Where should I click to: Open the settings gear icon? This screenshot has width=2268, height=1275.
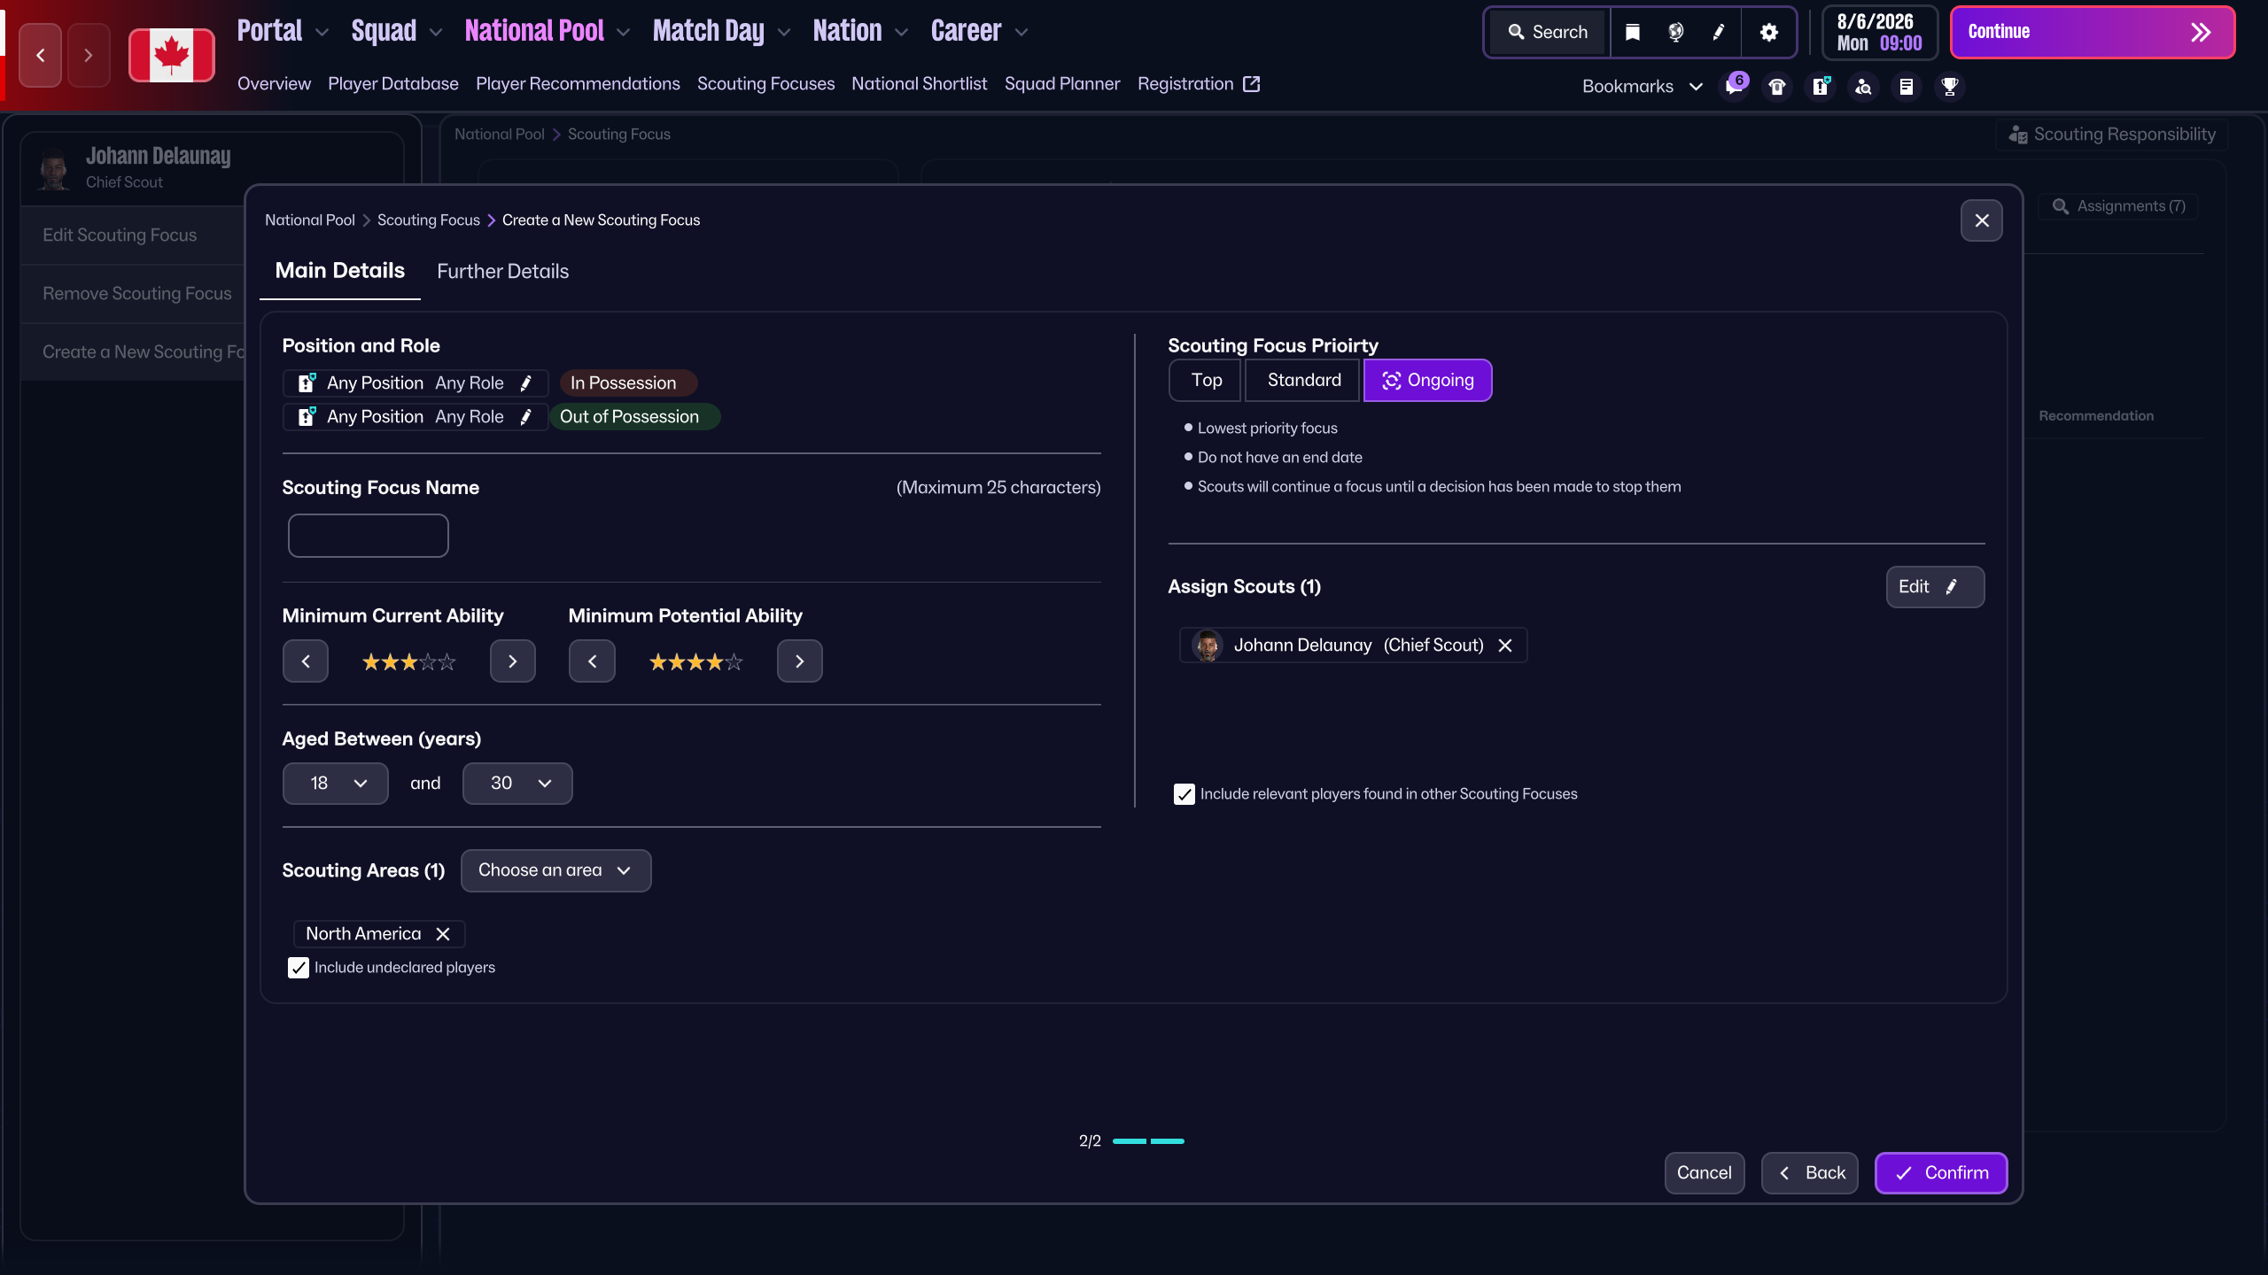click(x=1768, y=32)
